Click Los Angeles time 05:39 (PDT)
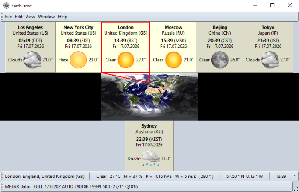 pyautogui.click(x=30, y=41)
